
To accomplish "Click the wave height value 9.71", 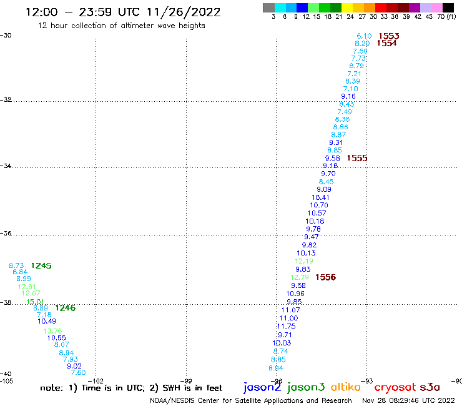I will coord(285,335).
